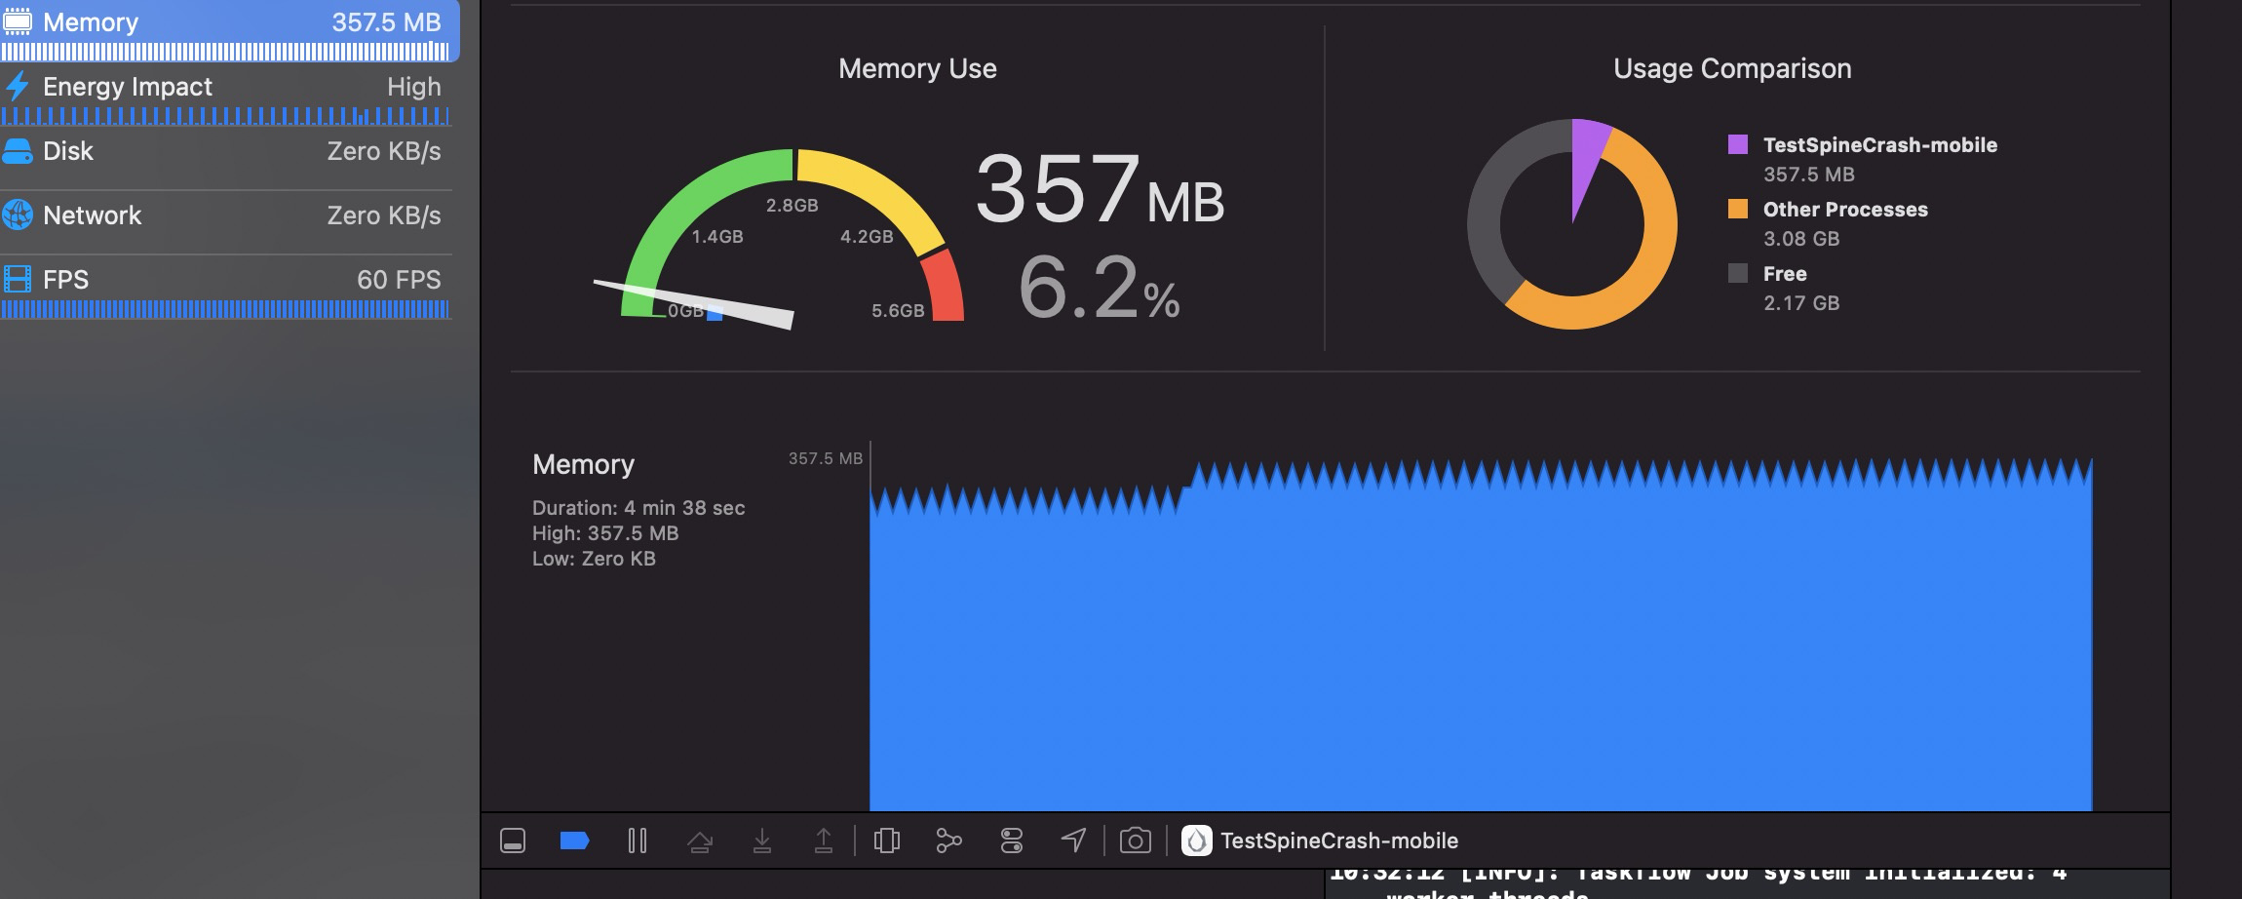2242x899 pixels.
Task: Click the 5.6GB gauge label
Action: [898, 311]
